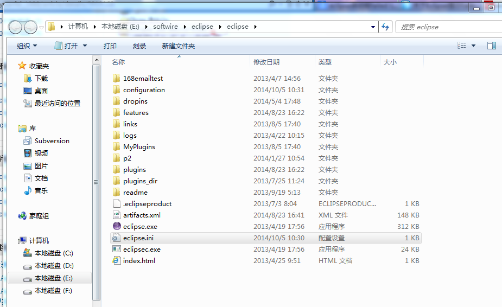Image resolution: width=502 pixels, height=307 pixels.
Task: Click the 新建文件夹 toolbar button
Action: click(179, 46)
